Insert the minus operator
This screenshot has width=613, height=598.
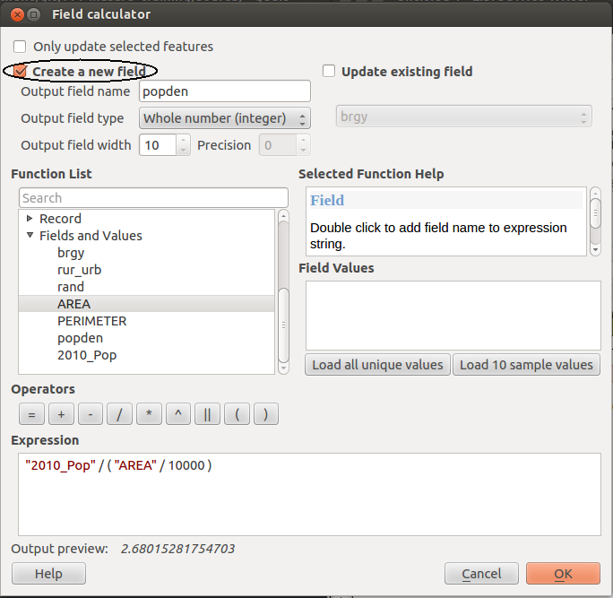pos(91,414)
